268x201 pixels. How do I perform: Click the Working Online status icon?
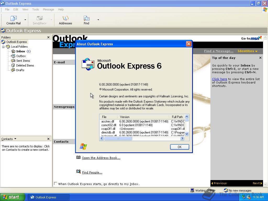192,190
